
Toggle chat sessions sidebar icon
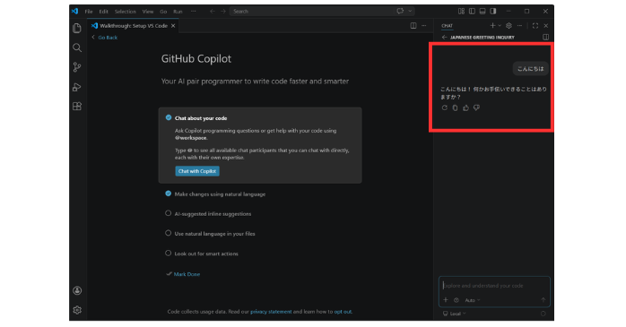(545, 37)
